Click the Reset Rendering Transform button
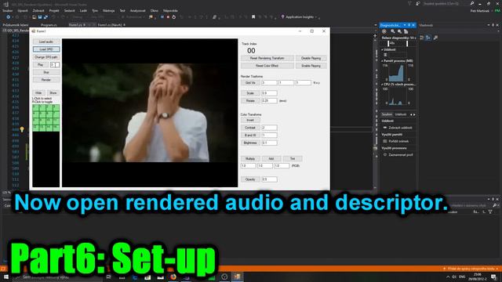 pos(267,58)
